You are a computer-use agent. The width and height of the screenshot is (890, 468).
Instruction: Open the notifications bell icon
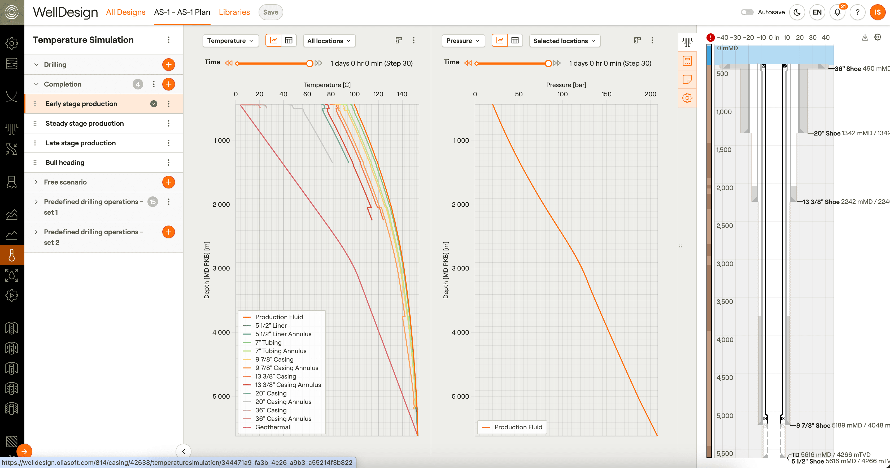point(837,12)
